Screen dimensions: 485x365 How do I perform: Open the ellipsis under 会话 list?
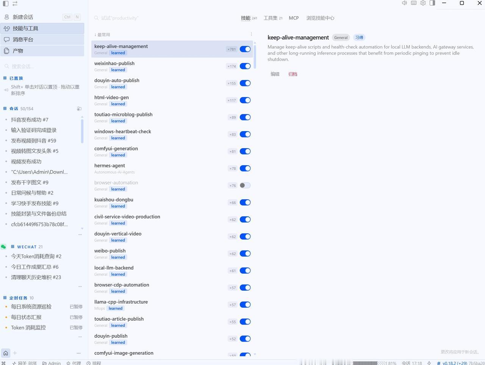tap(80, 235)
